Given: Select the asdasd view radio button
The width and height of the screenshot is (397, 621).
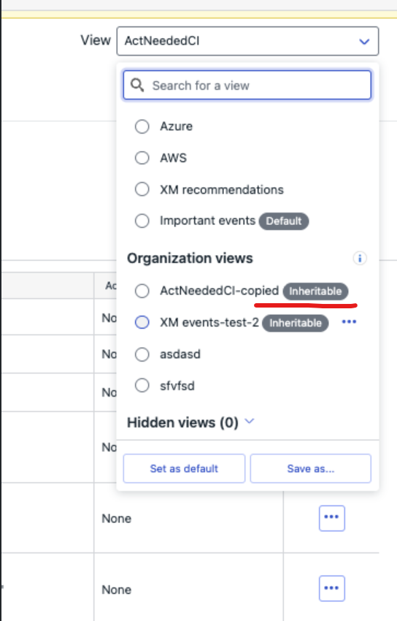Looking at the screenshot, I should [x=142, y=354].
